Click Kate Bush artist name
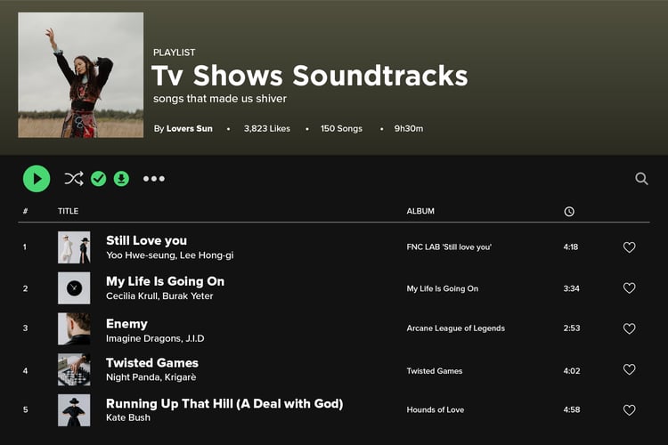The image size is (668, 445). click(128, 417)
